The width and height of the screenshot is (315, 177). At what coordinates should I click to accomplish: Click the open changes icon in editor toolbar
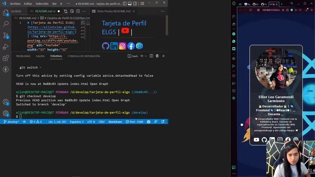[x=65, y=11]
